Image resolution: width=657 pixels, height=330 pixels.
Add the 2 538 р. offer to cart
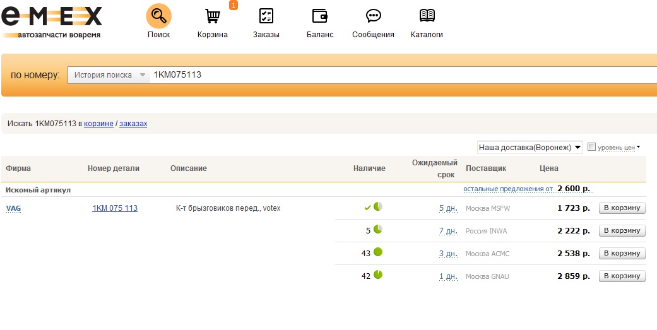coord(622,253)
